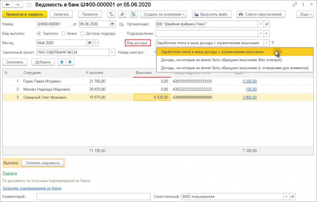Select the Зарплата radio button

39,33
